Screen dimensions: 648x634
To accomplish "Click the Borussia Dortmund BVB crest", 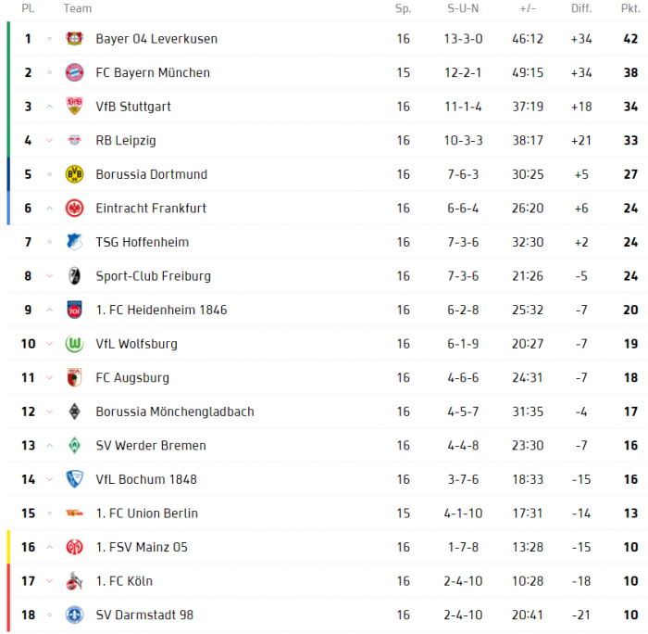I will click(74, 174).
